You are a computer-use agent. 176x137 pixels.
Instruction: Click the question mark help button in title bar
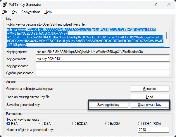coord(156,4)
